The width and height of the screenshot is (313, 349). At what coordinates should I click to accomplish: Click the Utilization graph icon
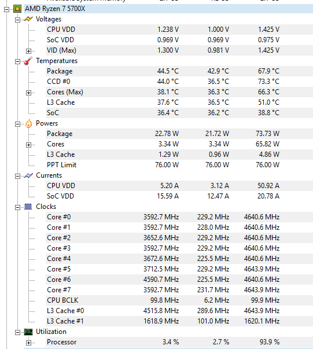pyautogui.click(x=28, y=332)
